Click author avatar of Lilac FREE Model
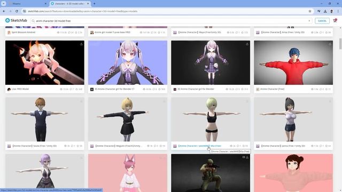 9,89
